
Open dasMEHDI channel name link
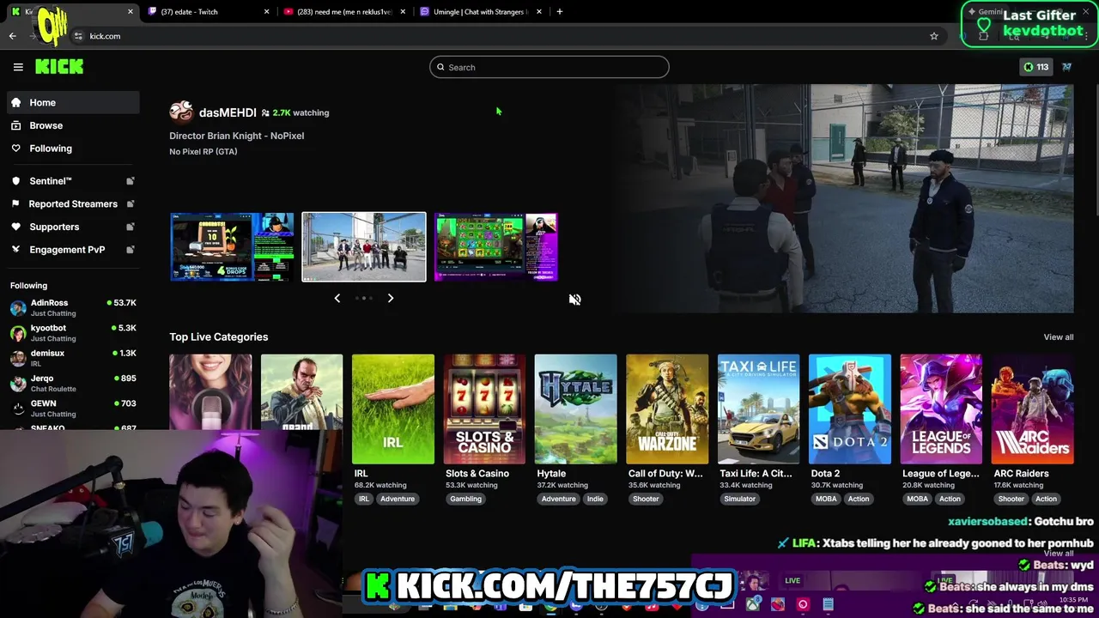tap(228, 112)
